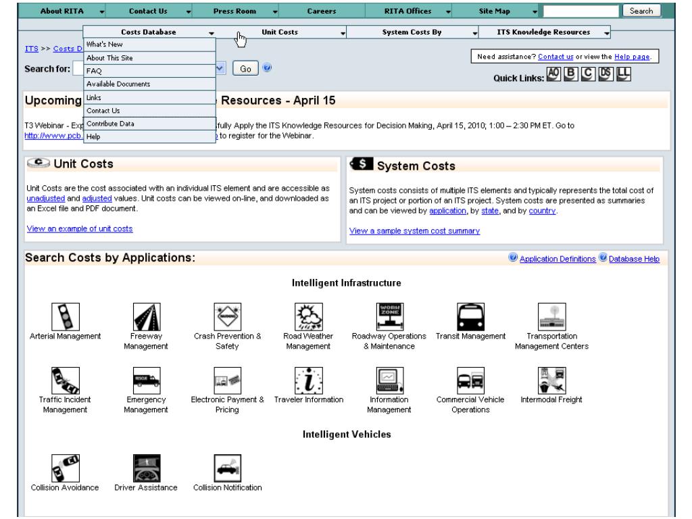Viewport: 692px width, 519px height.
Task: Open the Commercial Vehicle Operations icon
Action: pyautogui.click(x=470, y=380)
